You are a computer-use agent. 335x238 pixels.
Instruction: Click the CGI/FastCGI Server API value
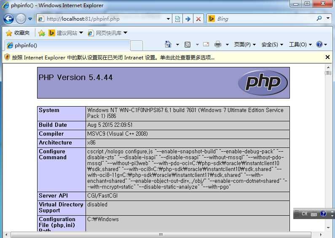pos(102,196)
